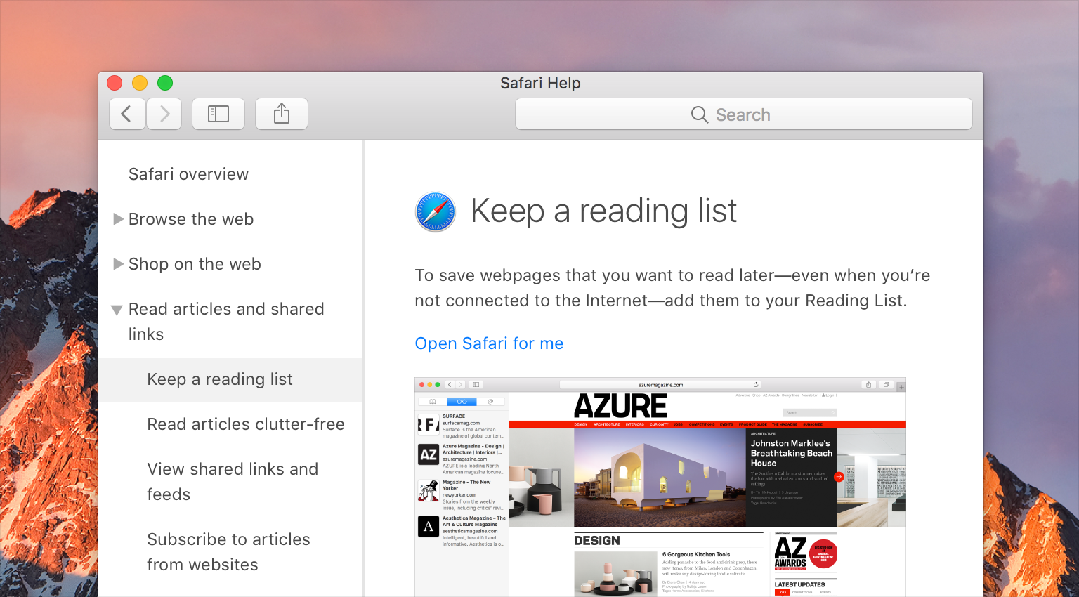The height and width of the screenshot is (597, 1079).
Task: Click Open Safari for me link
Action: (x=489, y=343)
